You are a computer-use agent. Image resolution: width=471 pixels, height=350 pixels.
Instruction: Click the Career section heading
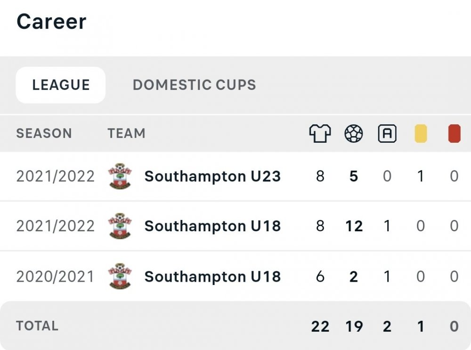tap(51, 22)
